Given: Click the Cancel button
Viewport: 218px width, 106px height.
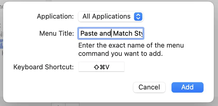Looking at the screenshot, I should pos(149,87).
